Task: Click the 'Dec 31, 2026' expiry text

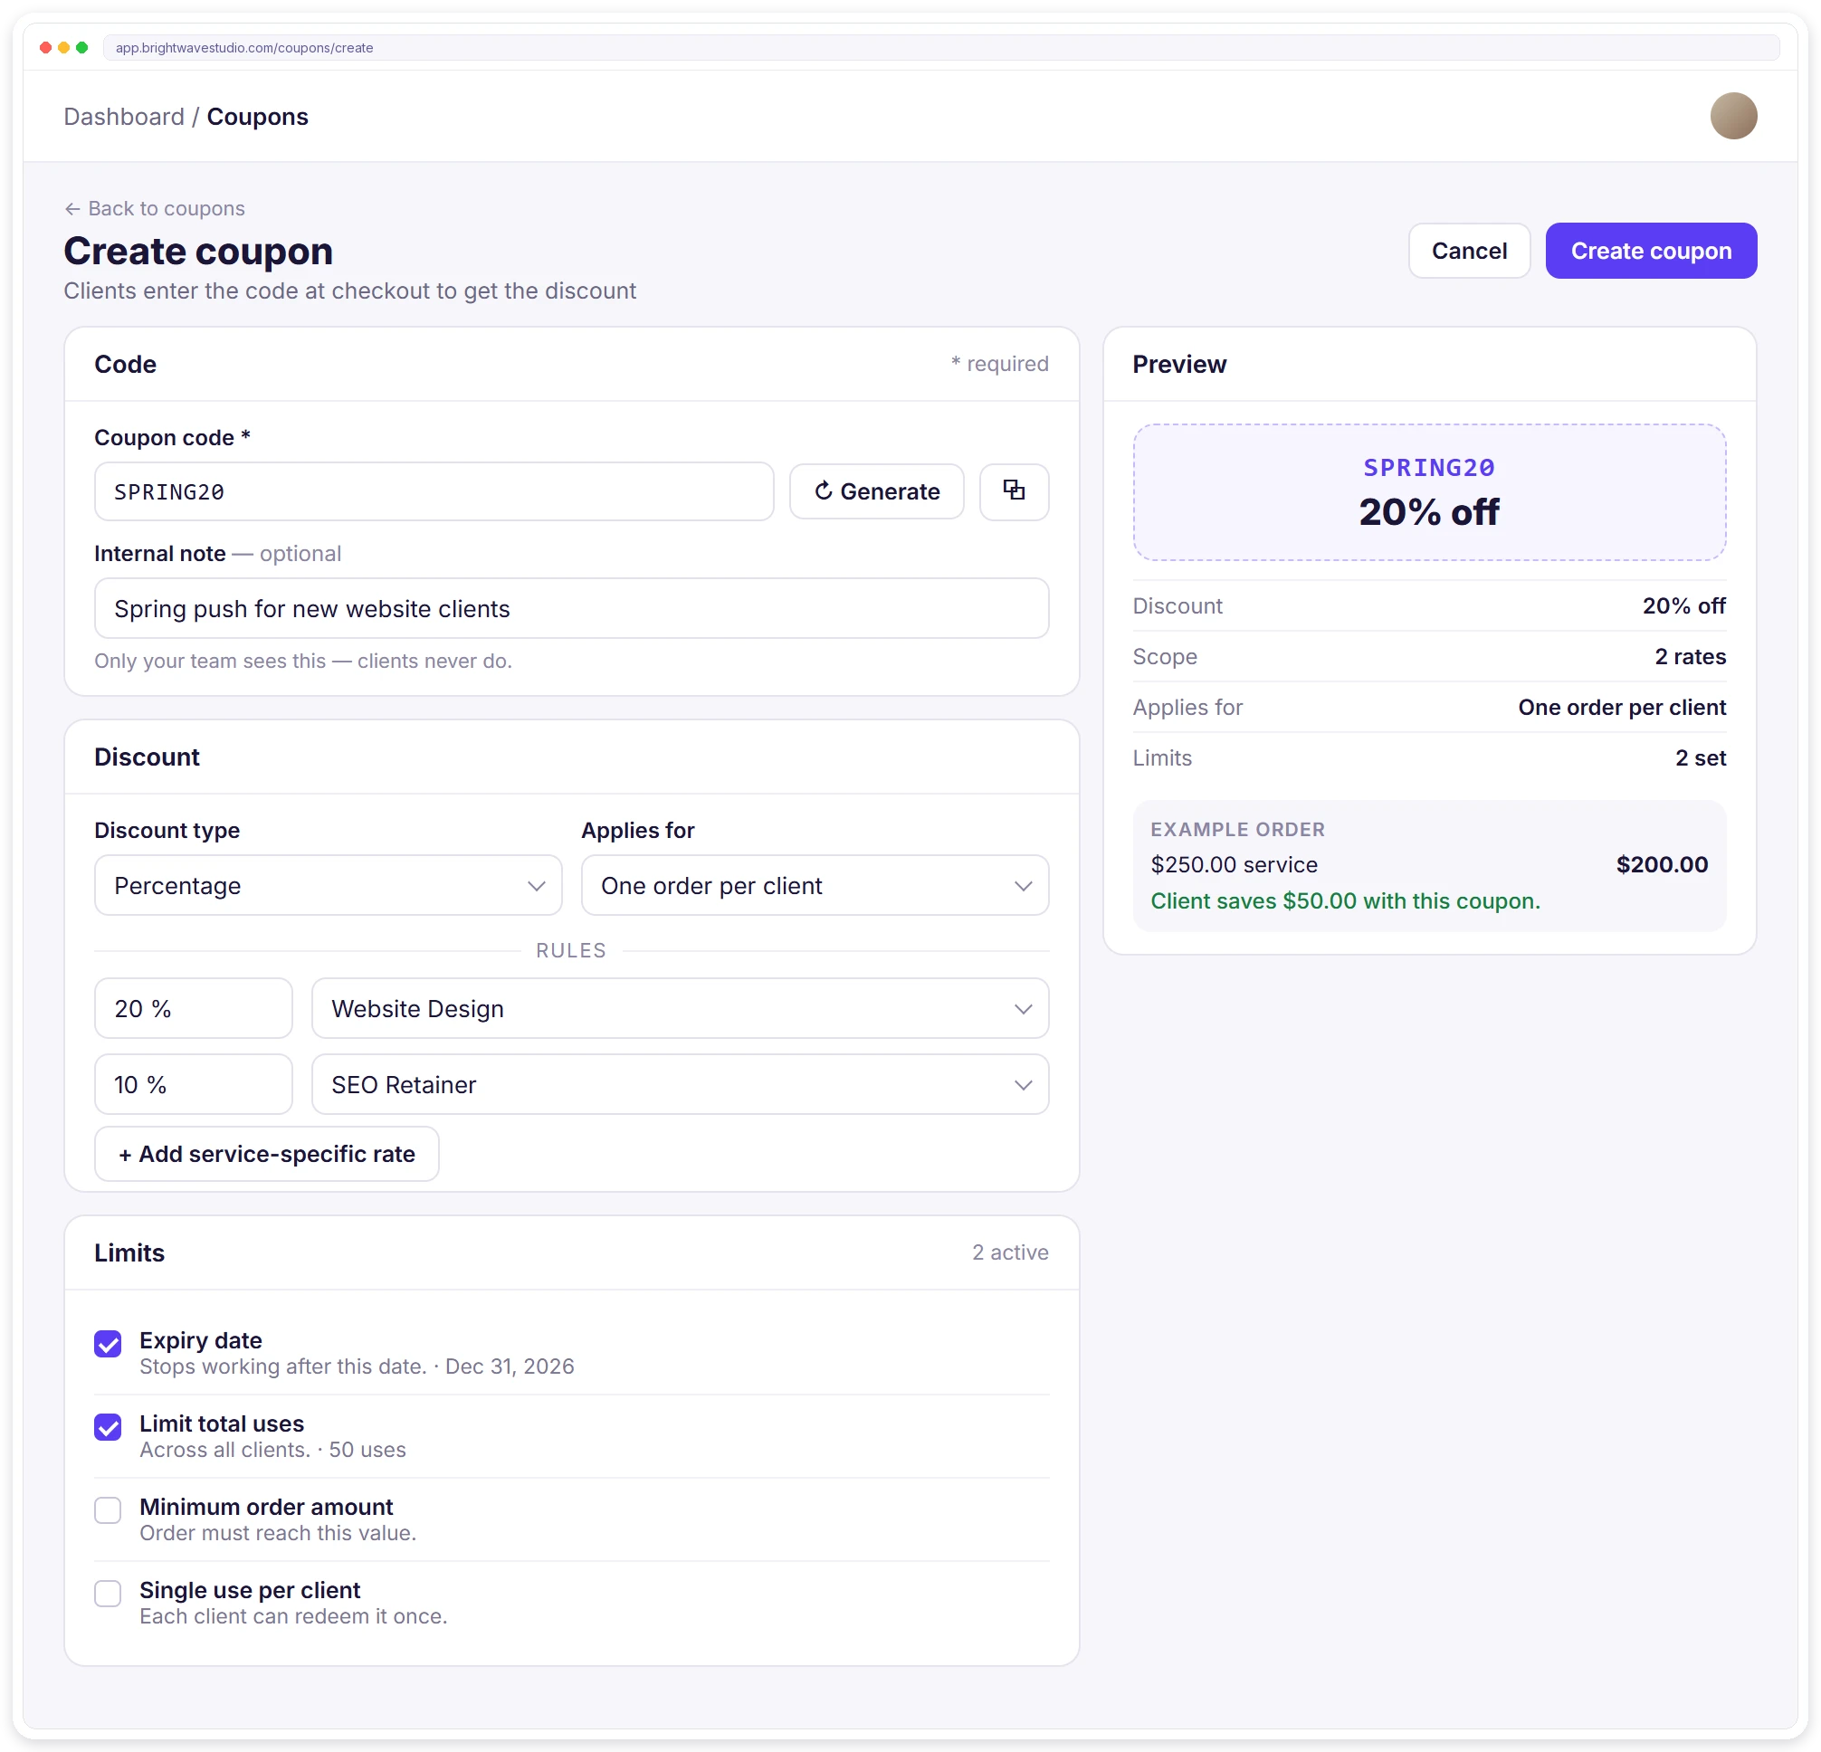Action: click(x=510, y=1366)
